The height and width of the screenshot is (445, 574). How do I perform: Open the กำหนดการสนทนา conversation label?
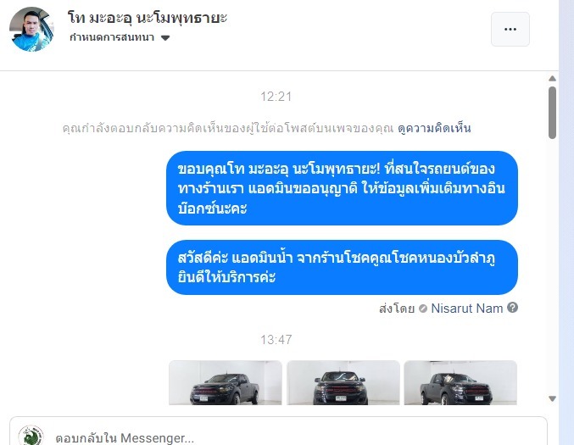(x=112, y=37)
